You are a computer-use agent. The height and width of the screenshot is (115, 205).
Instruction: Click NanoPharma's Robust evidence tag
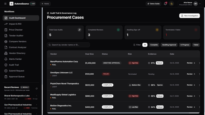click(159, 63)
